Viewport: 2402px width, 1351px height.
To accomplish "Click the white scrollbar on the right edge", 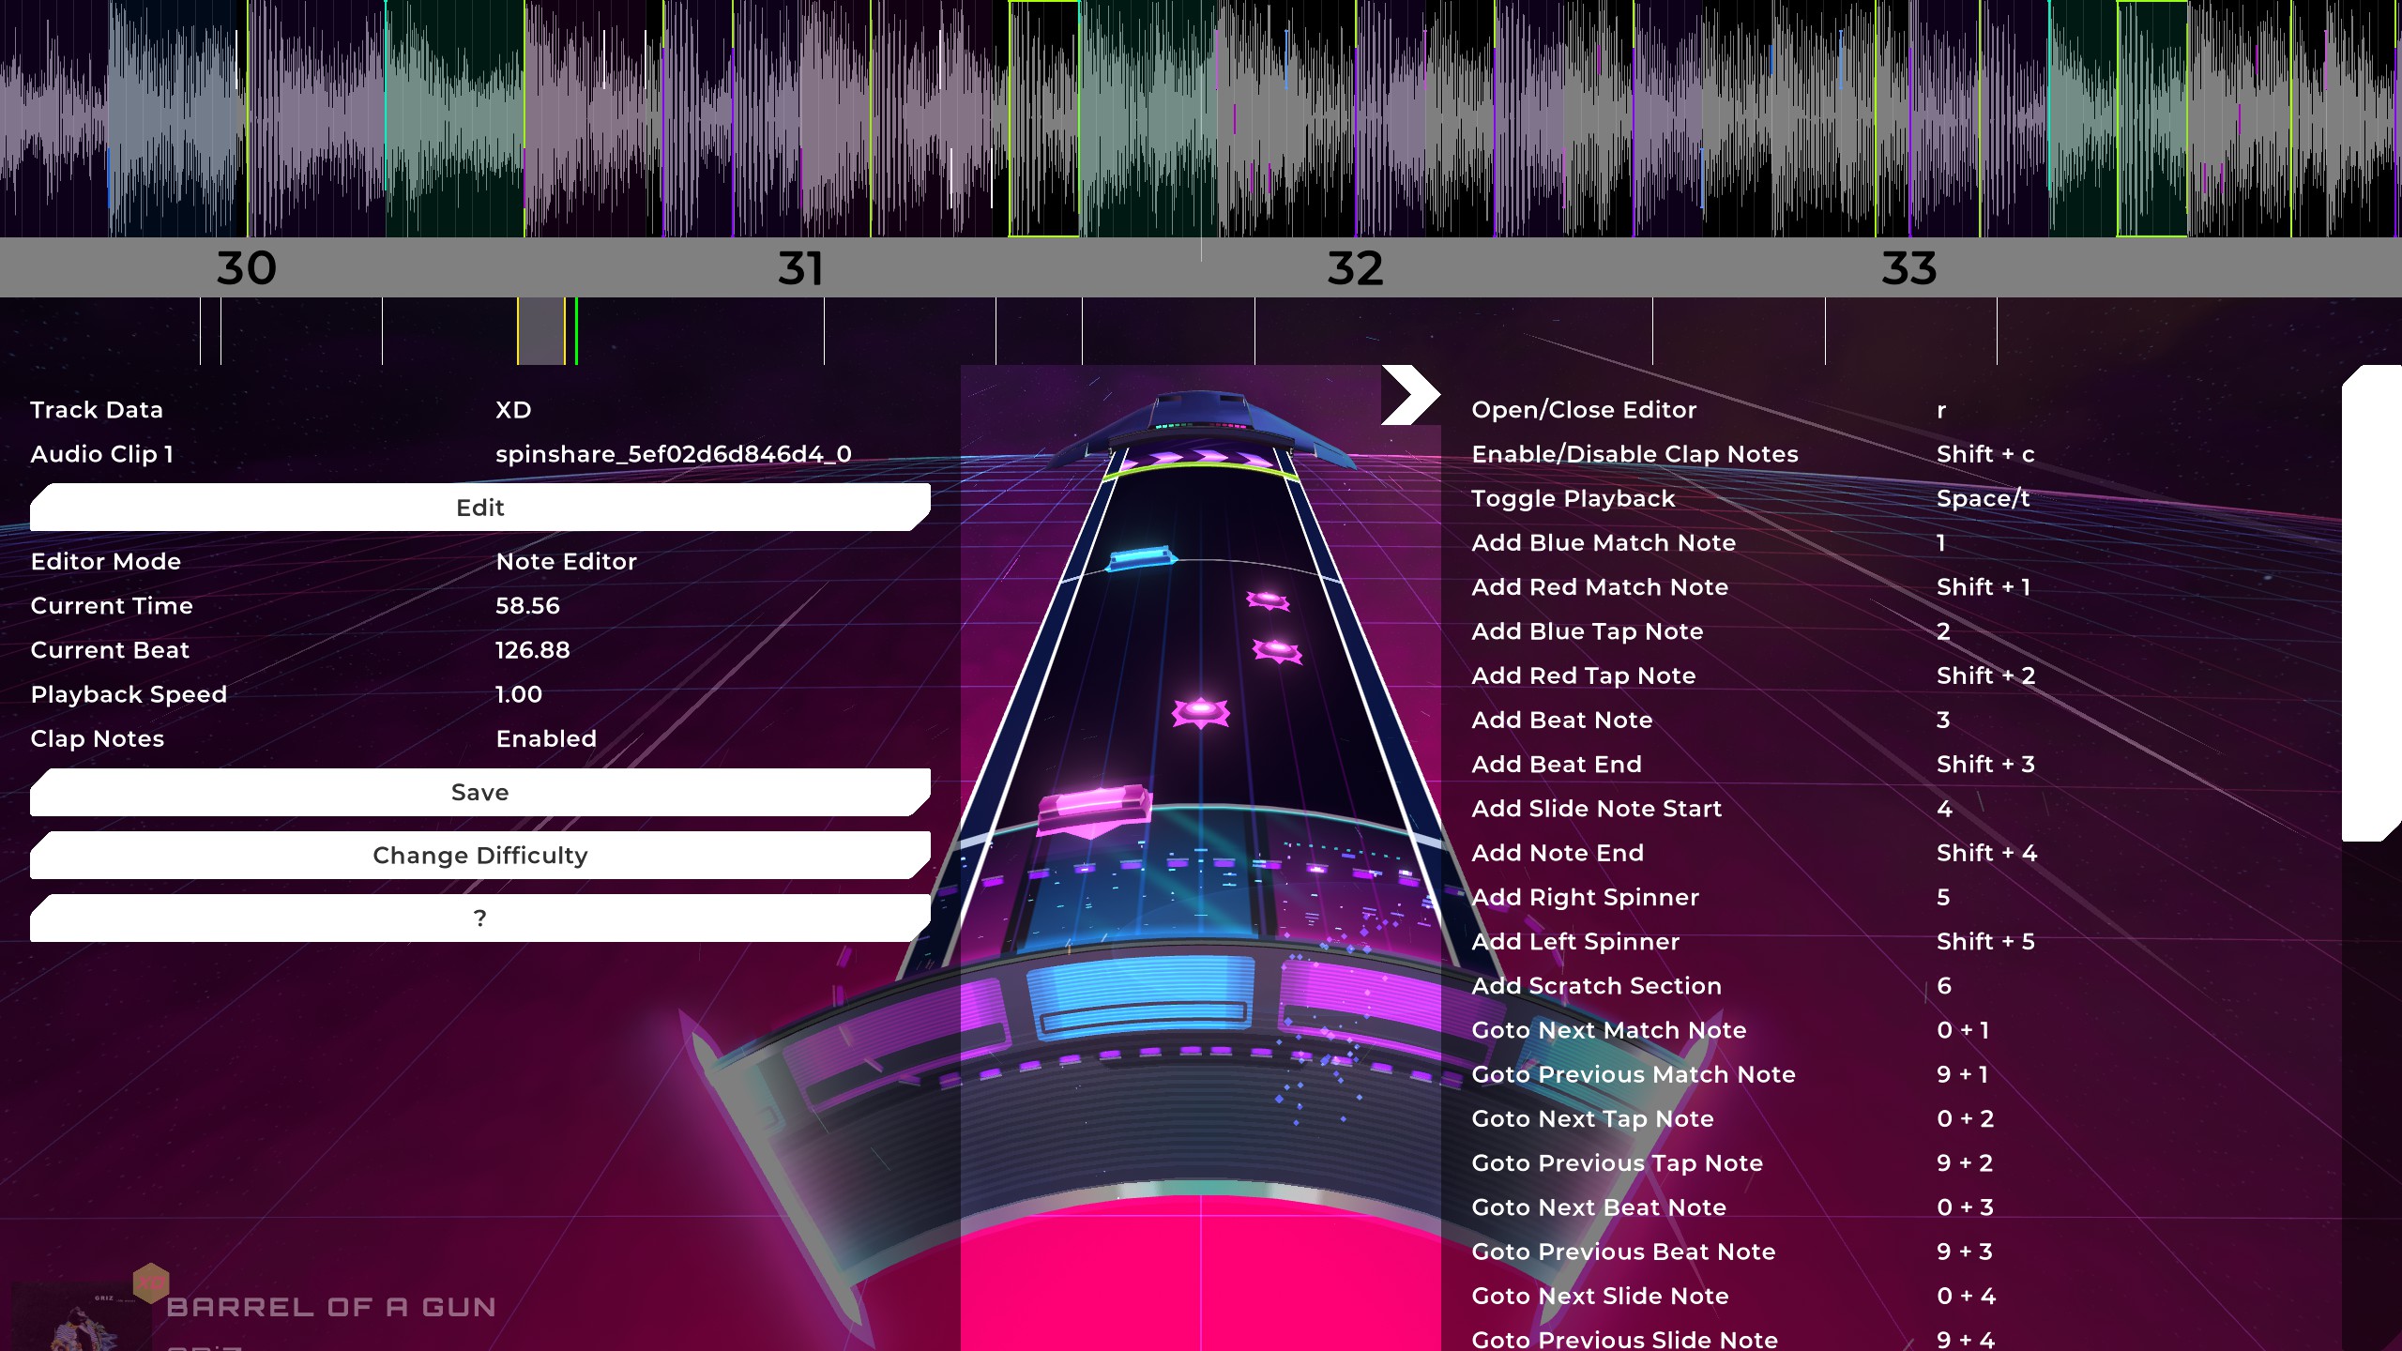I will (x=2371, y=602).
